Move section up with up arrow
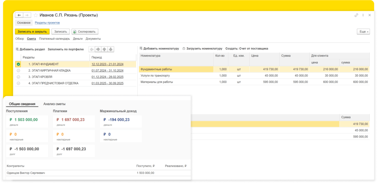 pyautogui.click(x=104, y=49)
